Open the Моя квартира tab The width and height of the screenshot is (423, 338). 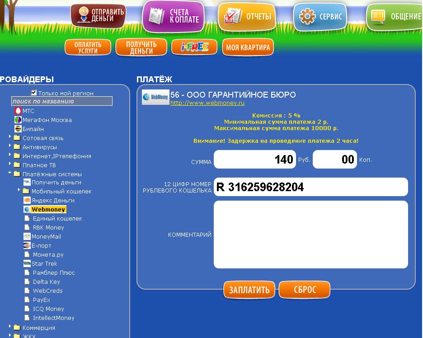[x=248, y=47]
